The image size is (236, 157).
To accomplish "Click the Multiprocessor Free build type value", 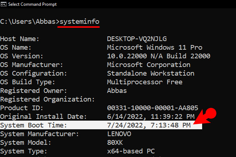I will [x=144, y=82].
